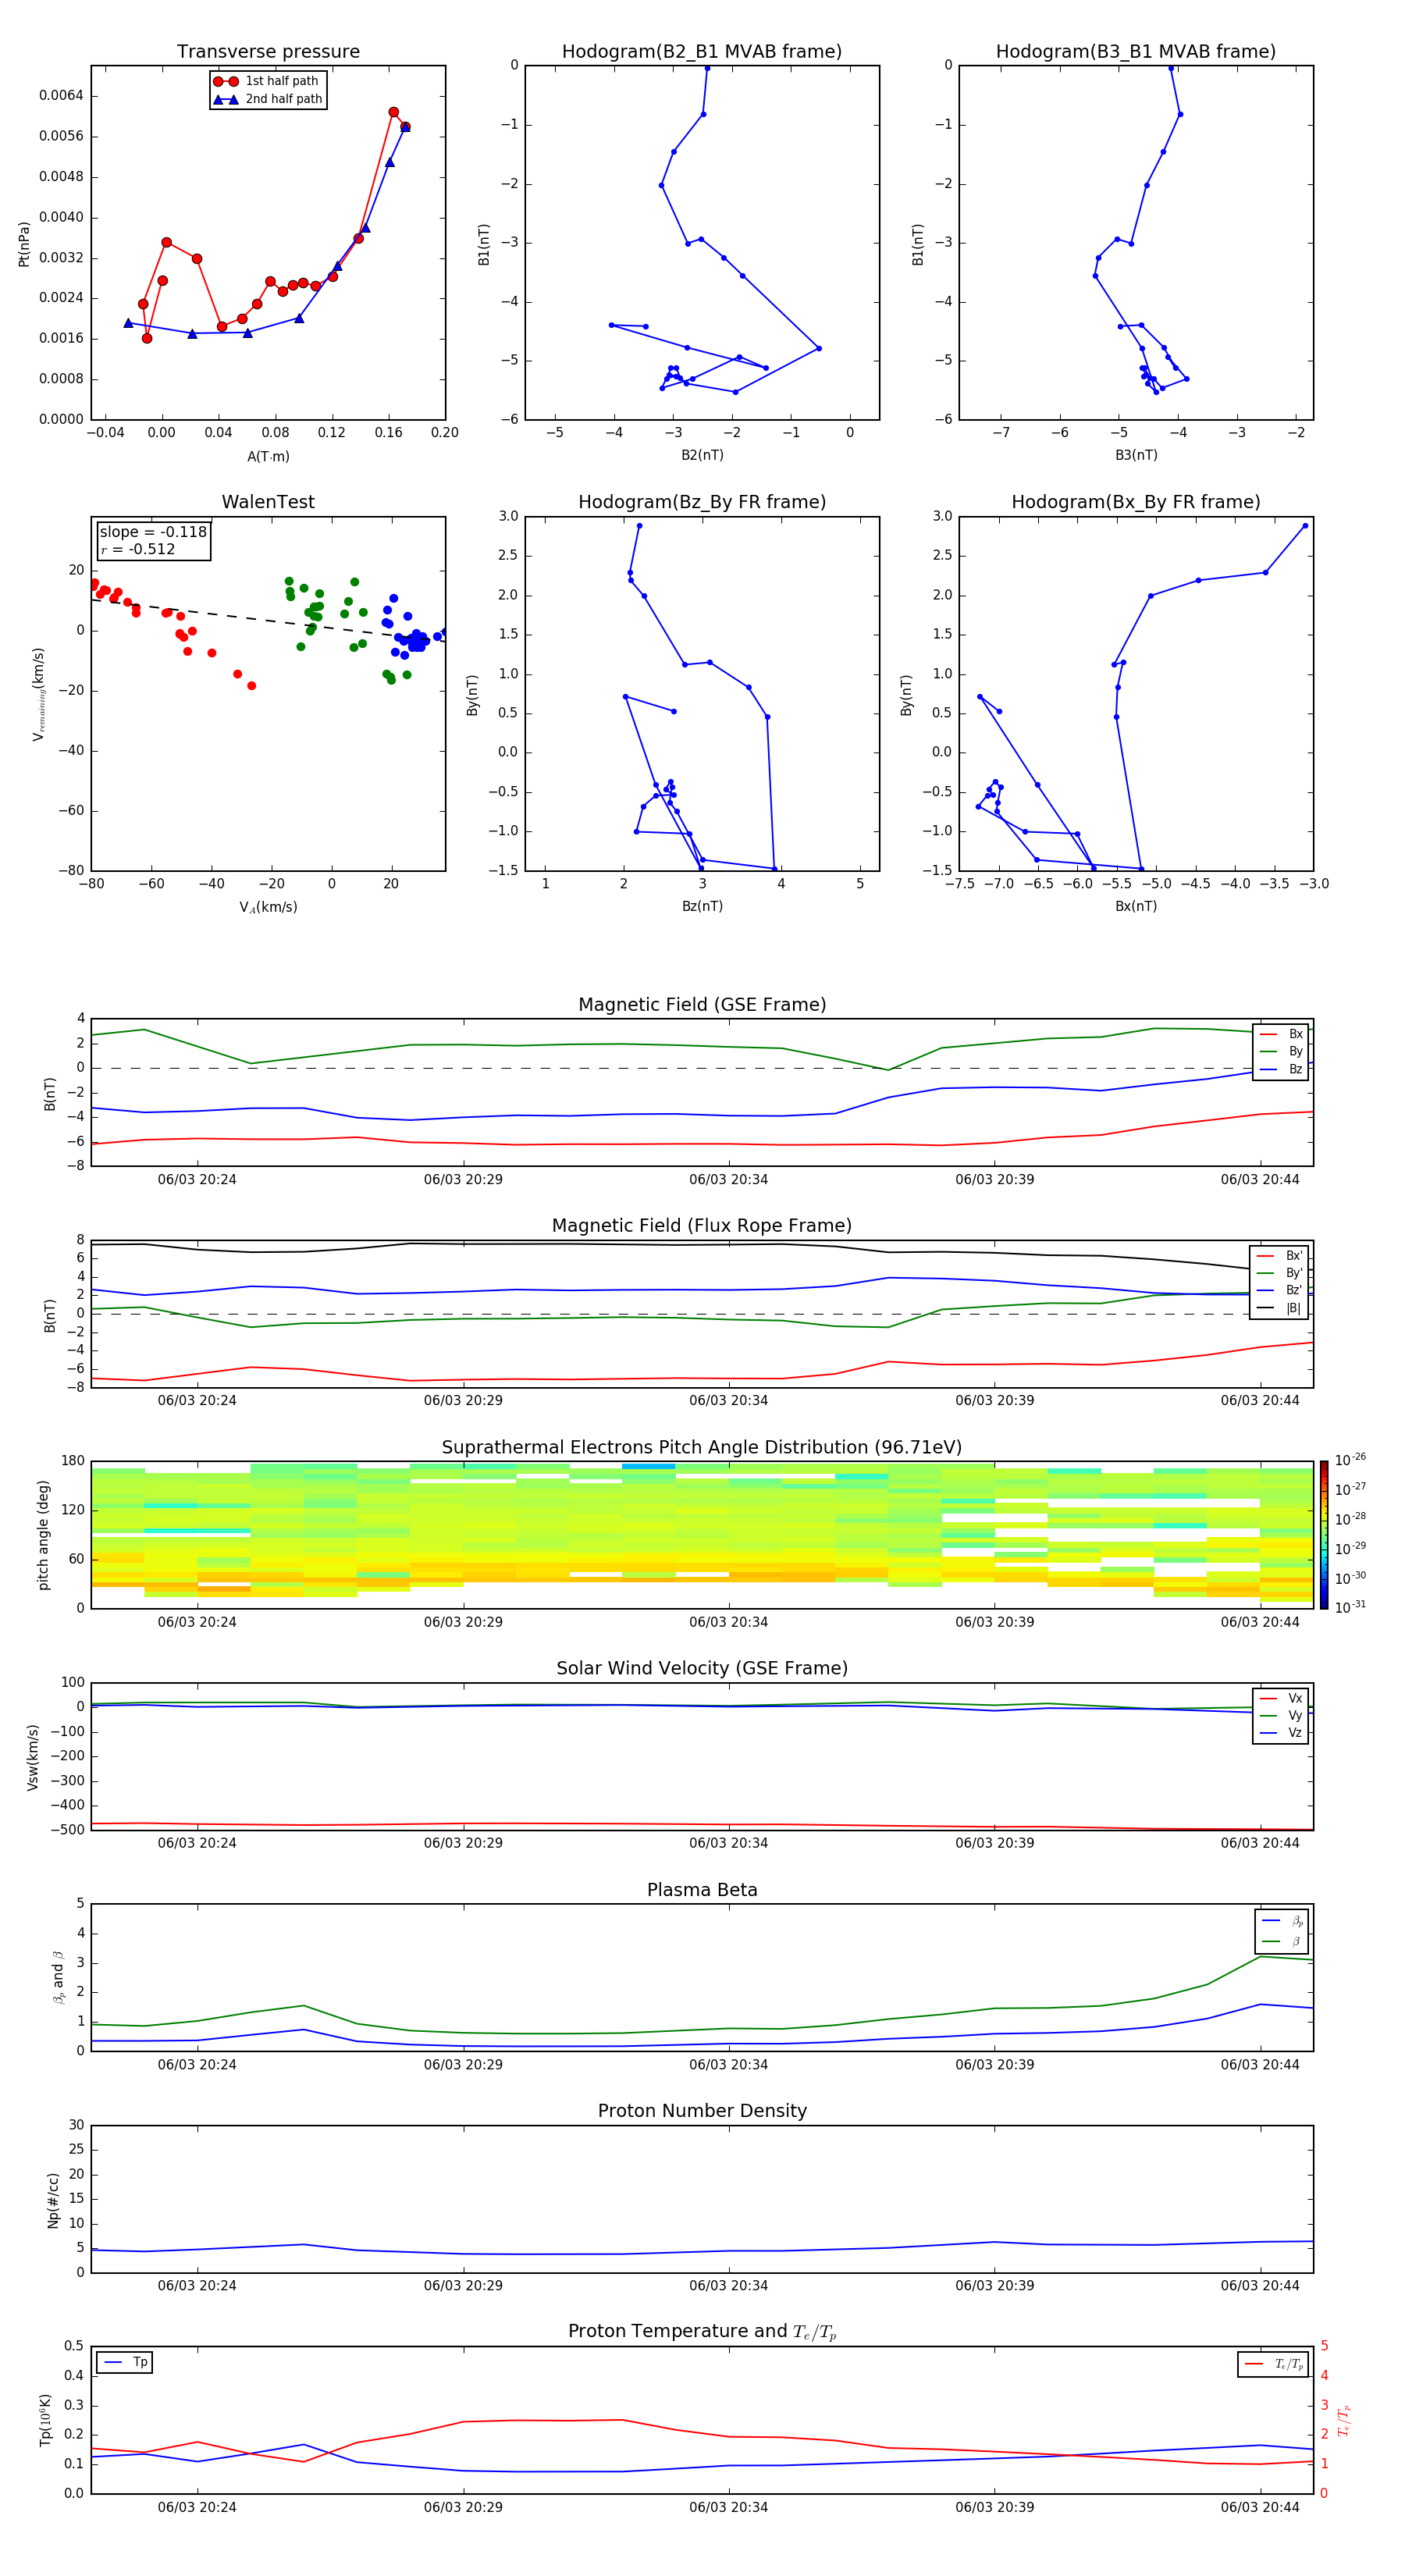Click '06/03 20:39' under Solar Wind Velocity plot
This screenshot has width=1405, height=2576.
tap(995, 1844)
